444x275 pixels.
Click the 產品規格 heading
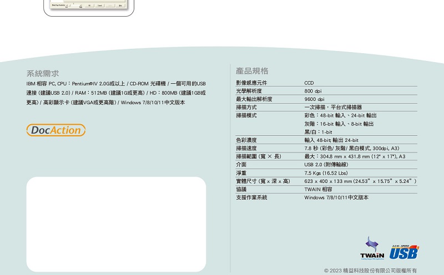[x=252, y=71]
